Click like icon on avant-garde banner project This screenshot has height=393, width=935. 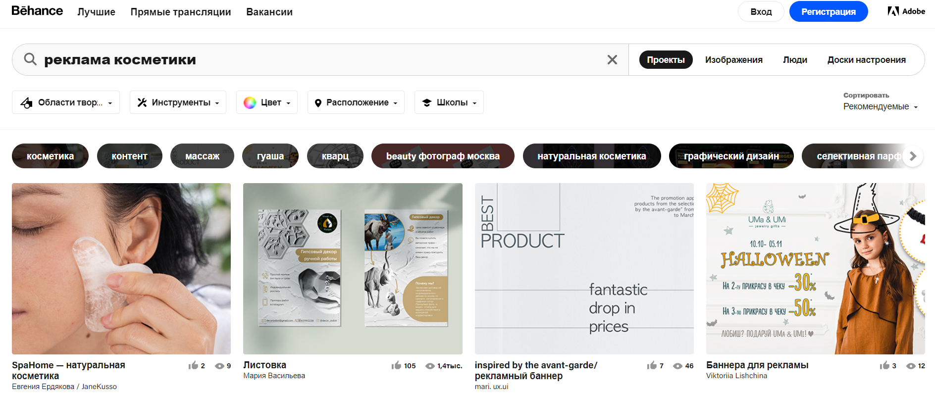coord(652,366)
